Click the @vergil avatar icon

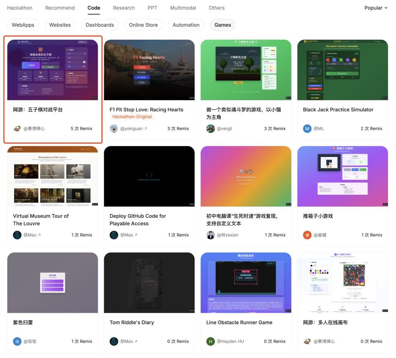[210, 129]
